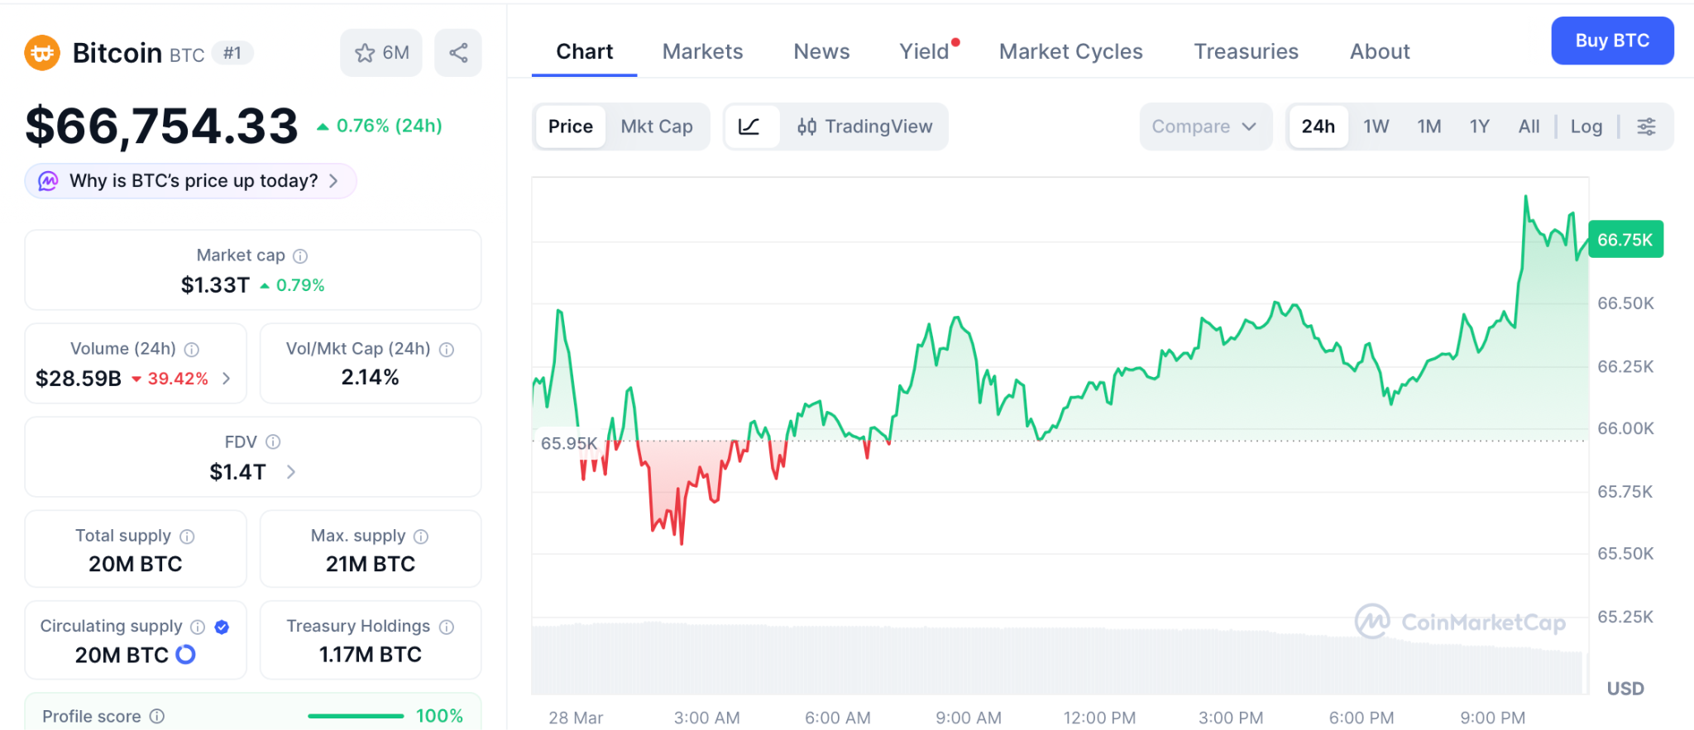Open chart settings sliders icon
Image resolution: width=1694 pixels, height=730 pixels.
pos(1646,126)
